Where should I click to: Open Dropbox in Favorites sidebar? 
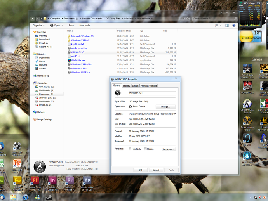point(44,43)
